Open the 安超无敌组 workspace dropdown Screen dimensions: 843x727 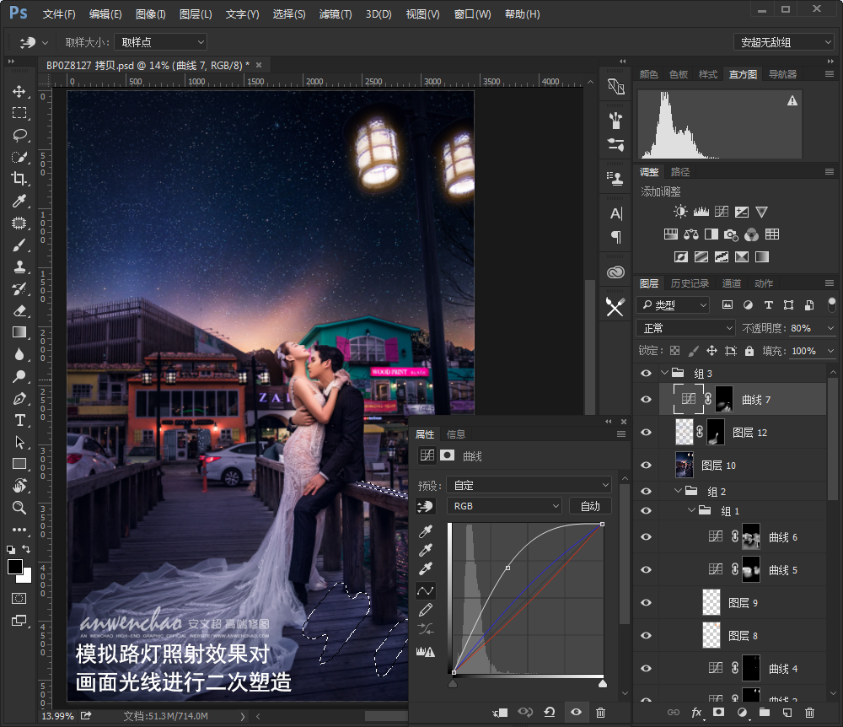784,42
